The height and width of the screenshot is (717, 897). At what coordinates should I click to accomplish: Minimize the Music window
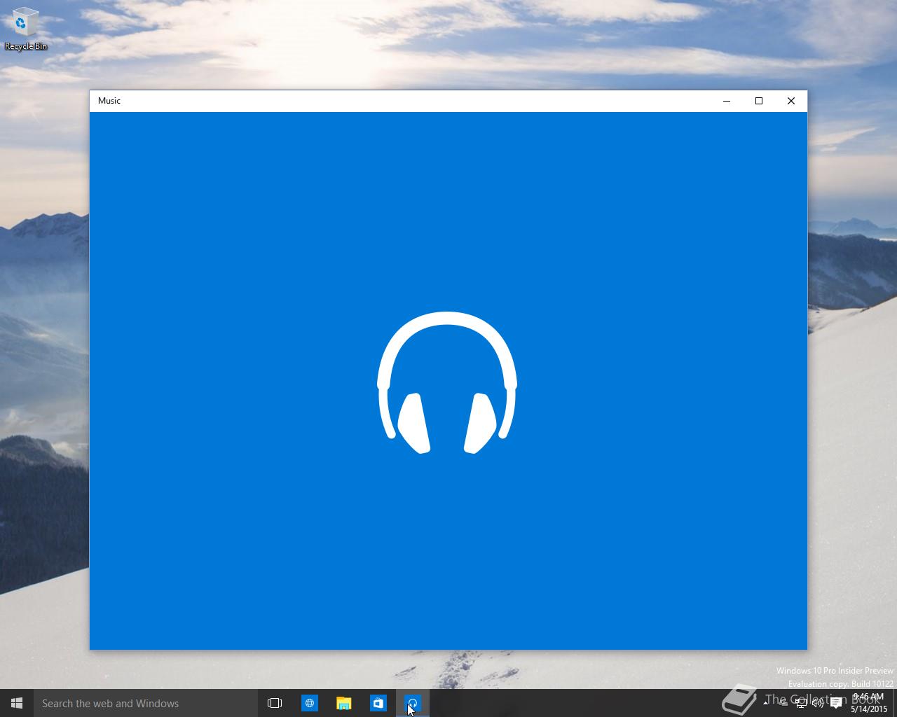click(x=727, y=101)
